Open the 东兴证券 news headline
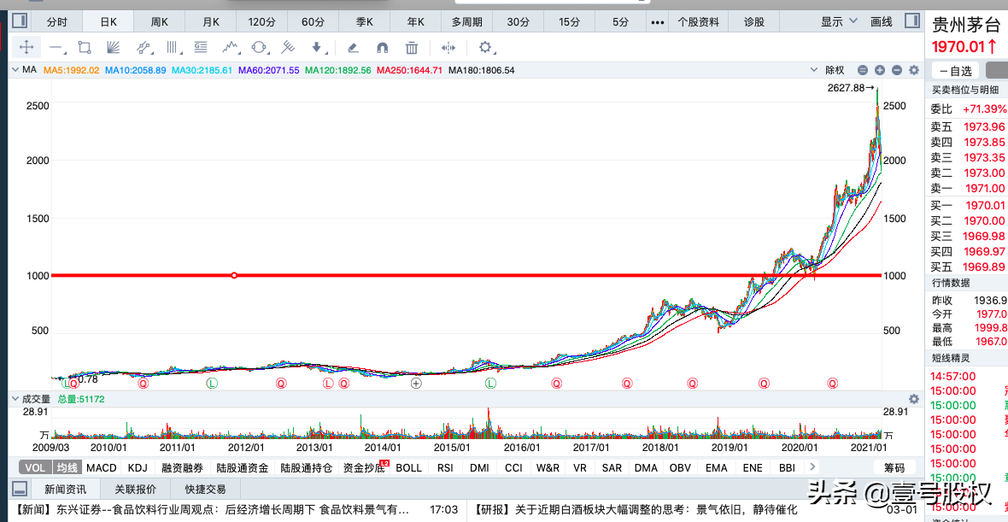Image resolution: width=1008 pixels, height=522 pixels. tap(210, 510)
